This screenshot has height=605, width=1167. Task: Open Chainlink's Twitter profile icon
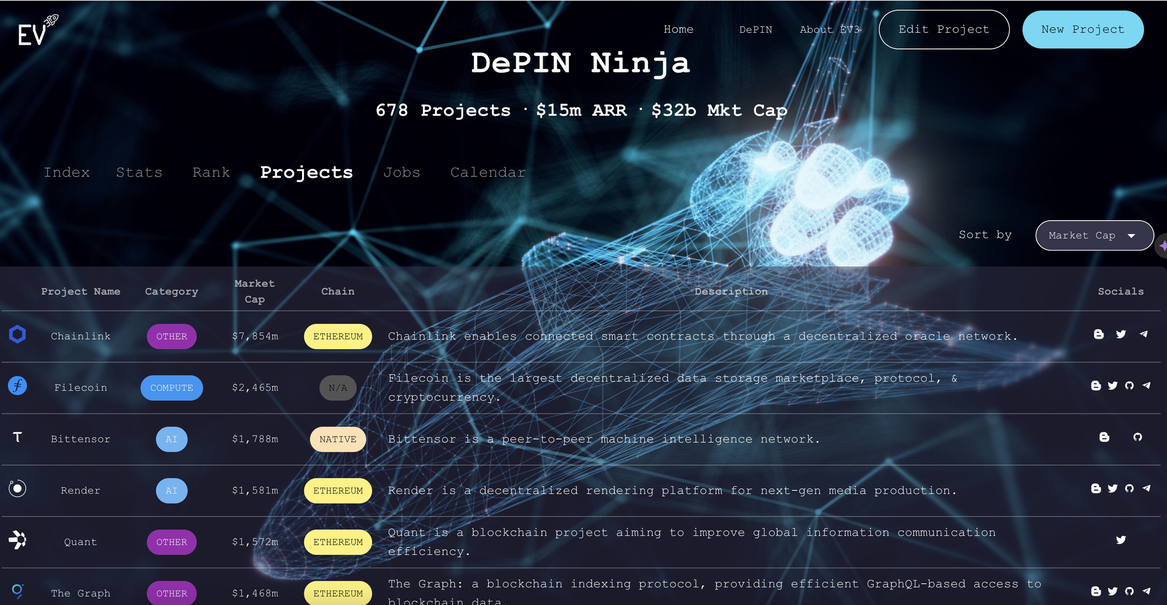1121,334
